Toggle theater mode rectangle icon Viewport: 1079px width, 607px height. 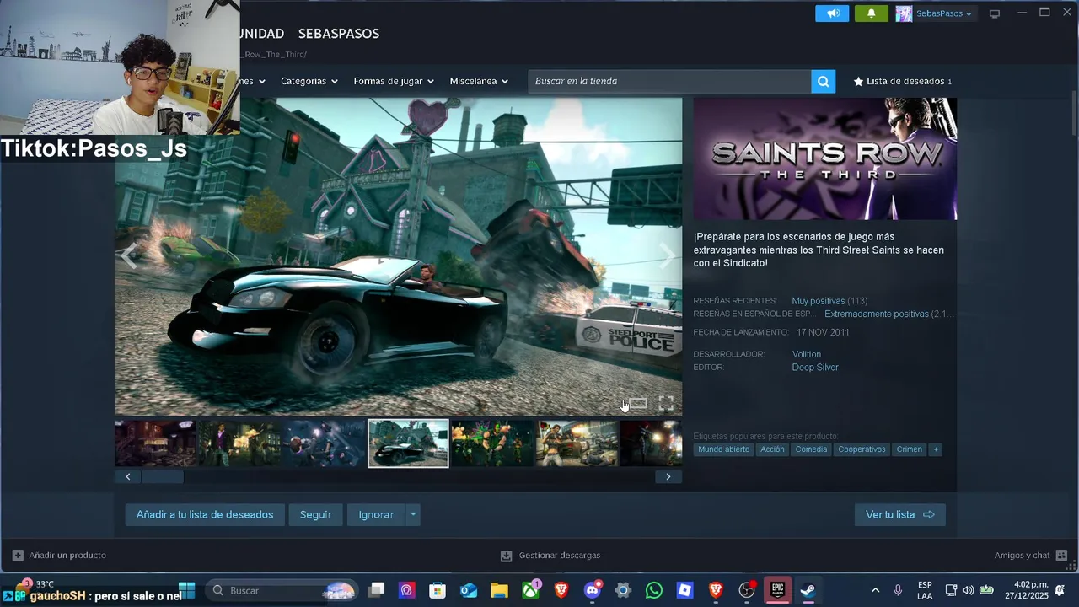pos(638,403)
